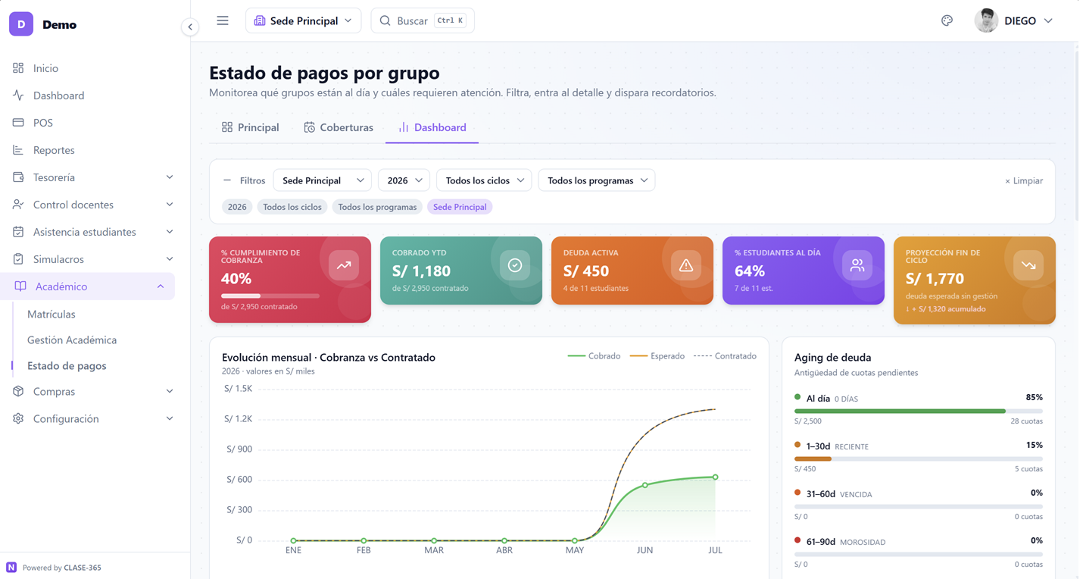Screen dimensions: 1083x579
Task: Select Estado de pagos in the sidebar
Action: click(67, 365)
